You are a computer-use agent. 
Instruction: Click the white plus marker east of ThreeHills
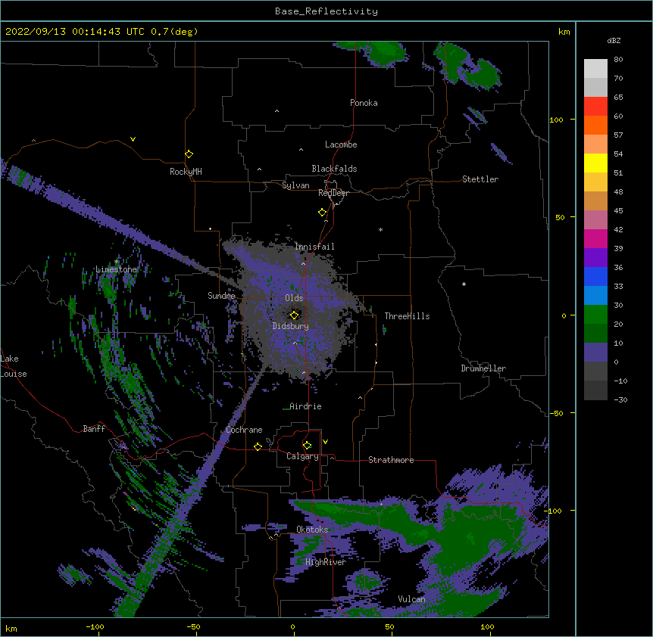point(464,284)
